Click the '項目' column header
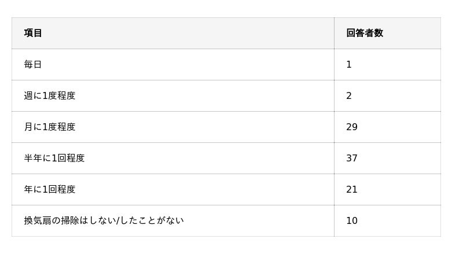The width and height of the screenshot is (463, 254). (x=33, y=33)
